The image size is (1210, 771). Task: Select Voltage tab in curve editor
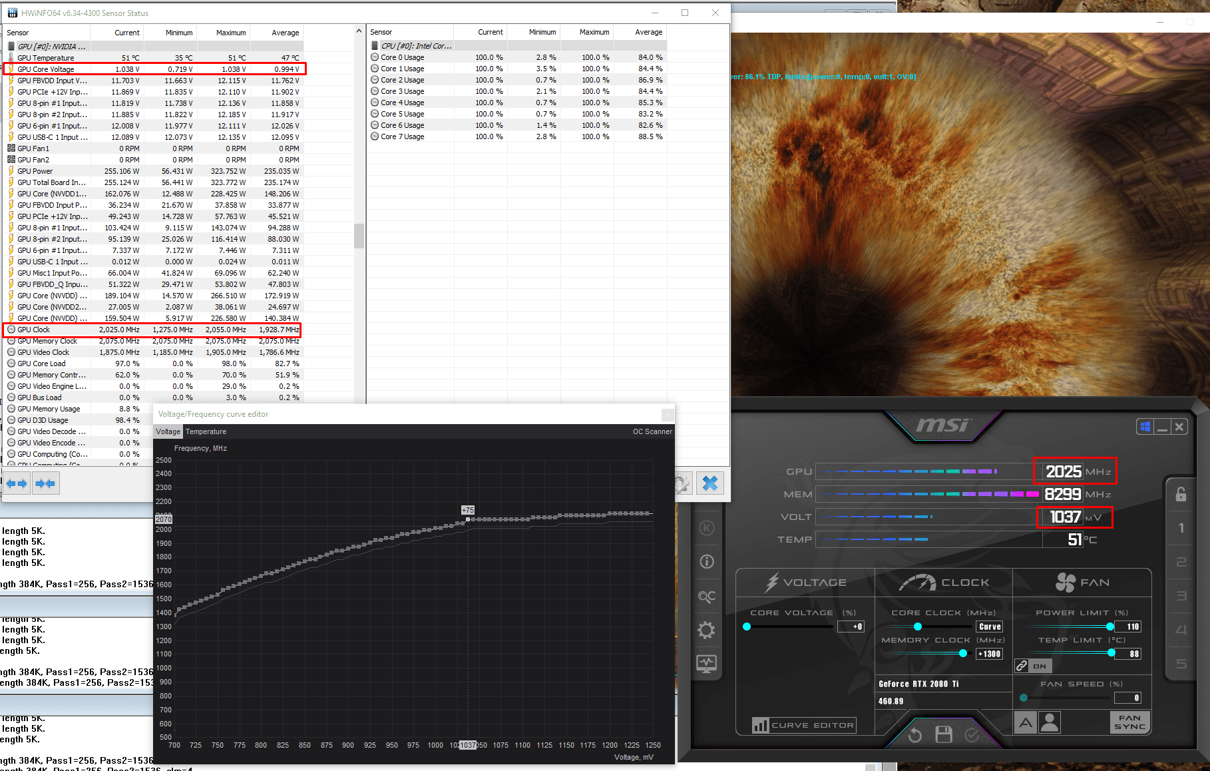tap(168, 431)
